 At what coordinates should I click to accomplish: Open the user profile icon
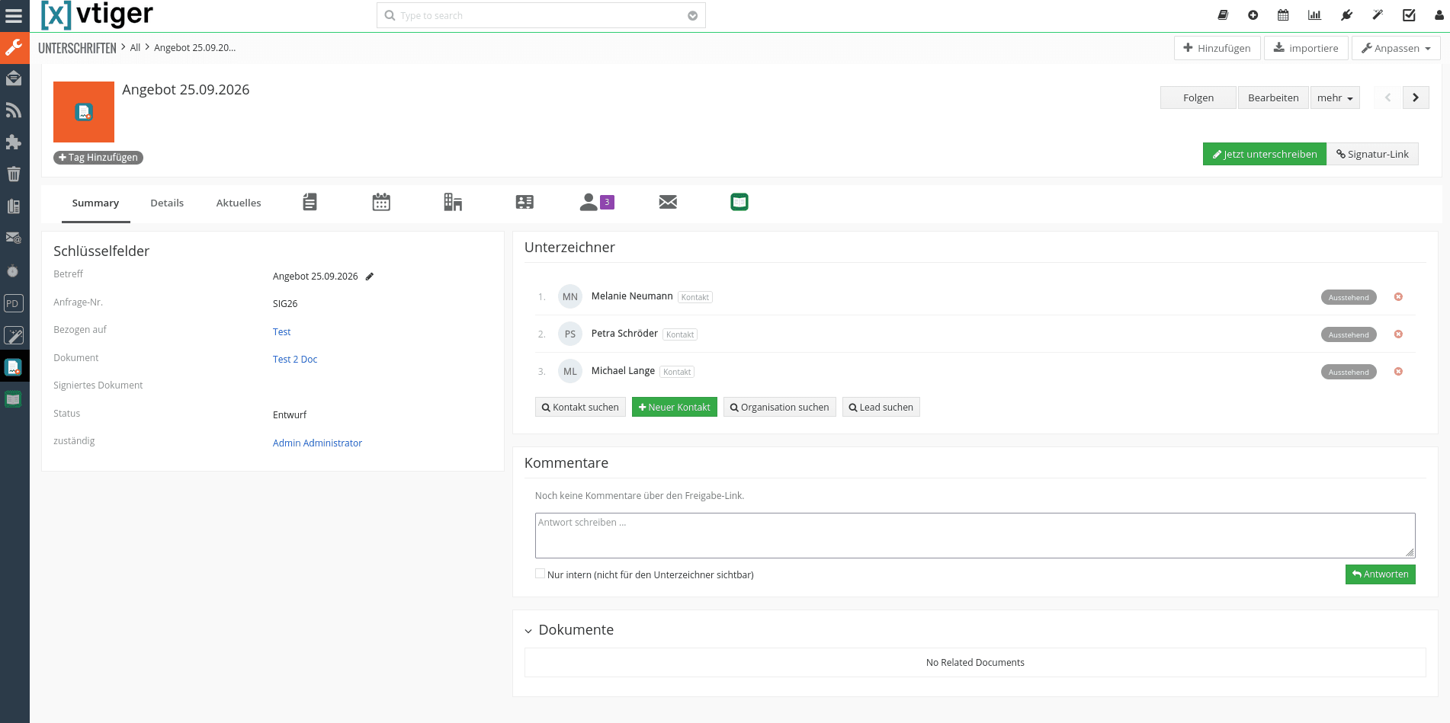1439,15
